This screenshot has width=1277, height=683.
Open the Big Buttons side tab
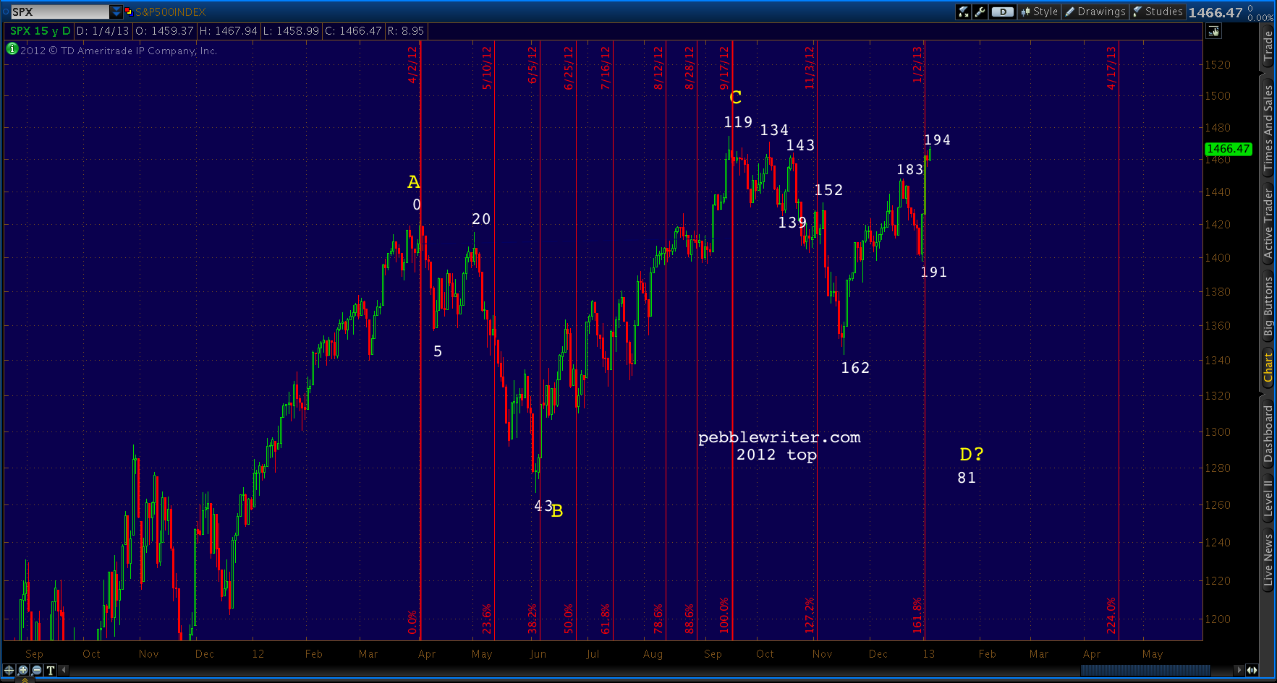pos(1268,306)
